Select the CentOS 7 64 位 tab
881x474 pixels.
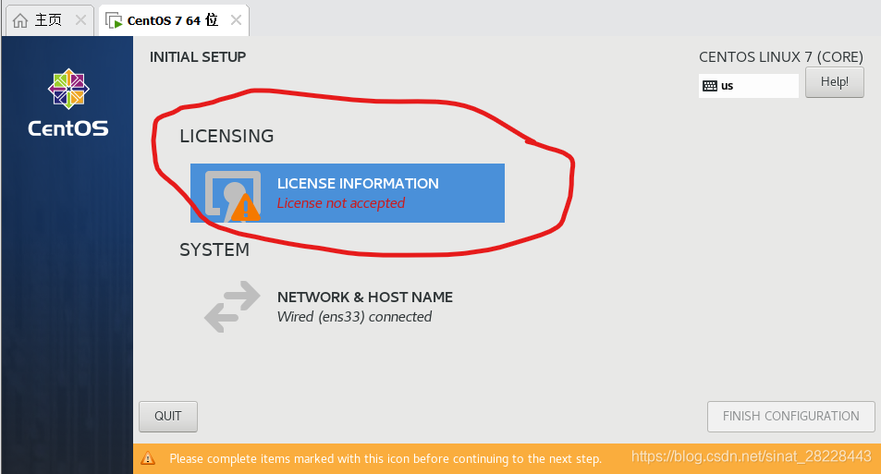(x=173, y=20)
